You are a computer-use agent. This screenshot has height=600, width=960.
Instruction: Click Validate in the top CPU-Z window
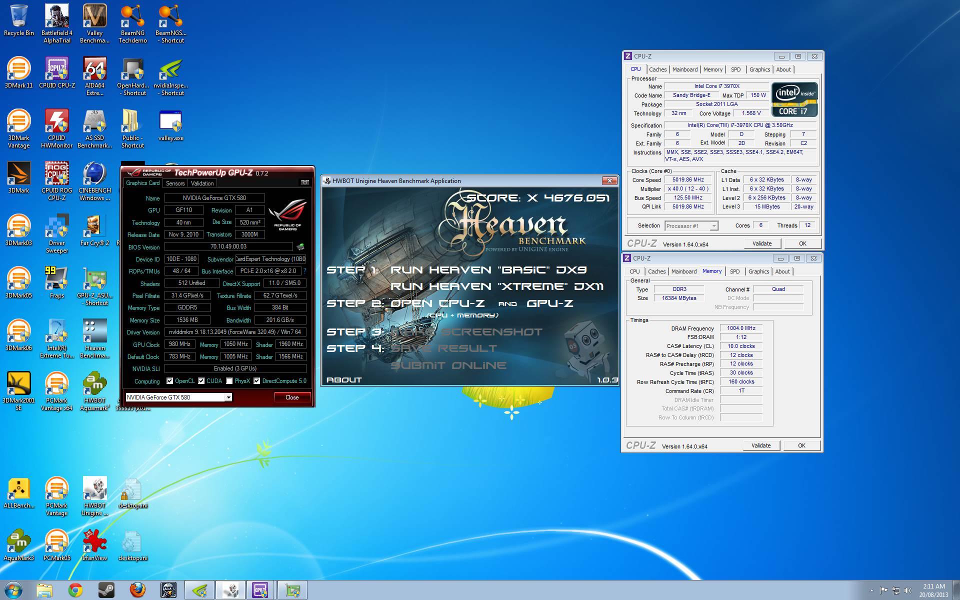(762, 243)
